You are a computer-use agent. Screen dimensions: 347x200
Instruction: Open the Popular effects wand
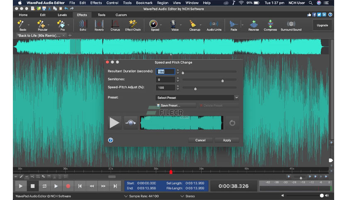tap(42, 25)
